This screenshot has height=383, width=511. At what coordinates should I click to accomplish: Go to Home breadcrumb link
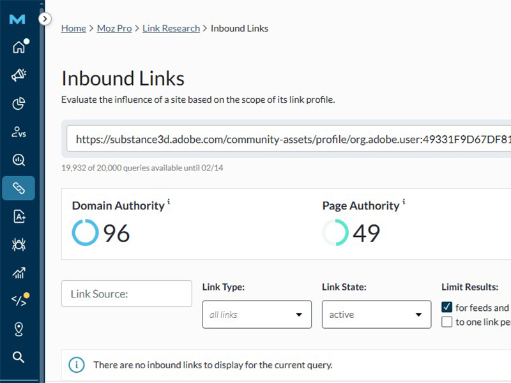click(x=73, y=28)
